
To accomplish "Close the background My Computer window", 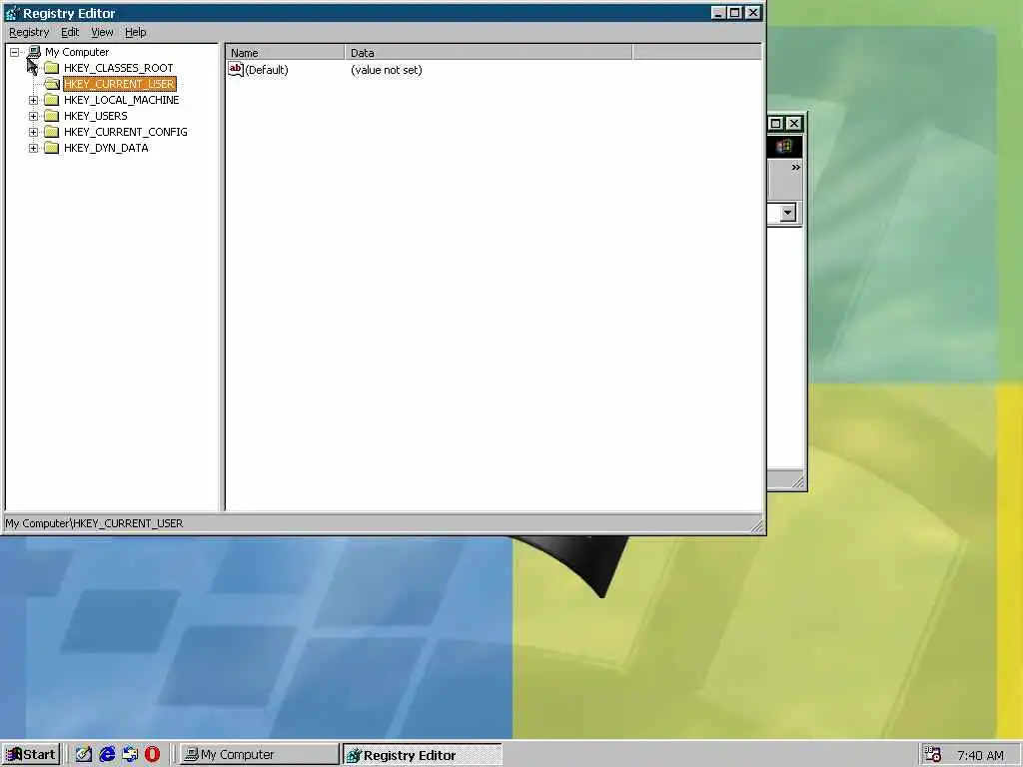I will pos(794,123).
